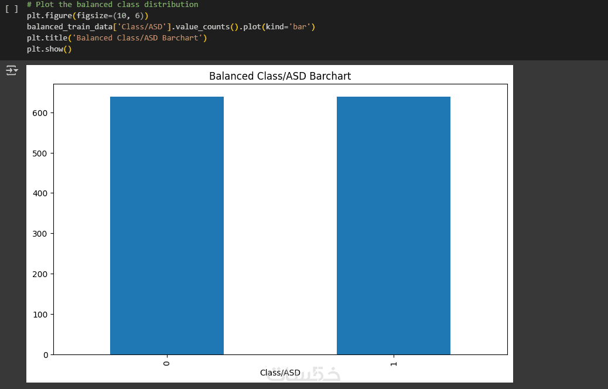Click the balanced_train_data value_counts code line

click(171, 27)
